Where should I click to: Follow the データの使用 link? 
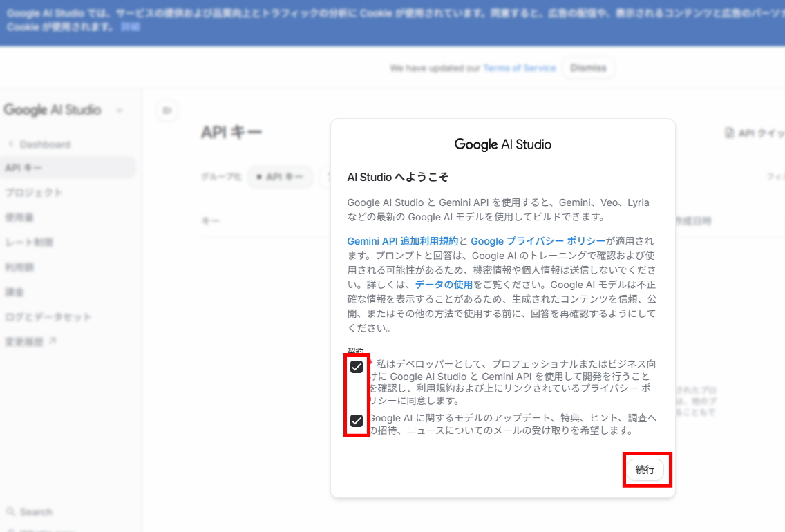(444, 285)
